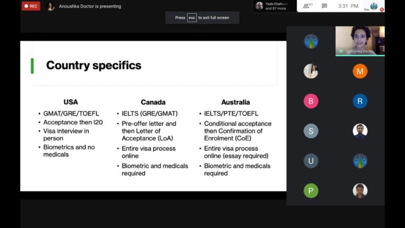Select the orange M participant avatar
The width and height of the screenshot is (405, 228).
[x=360, y=71]
